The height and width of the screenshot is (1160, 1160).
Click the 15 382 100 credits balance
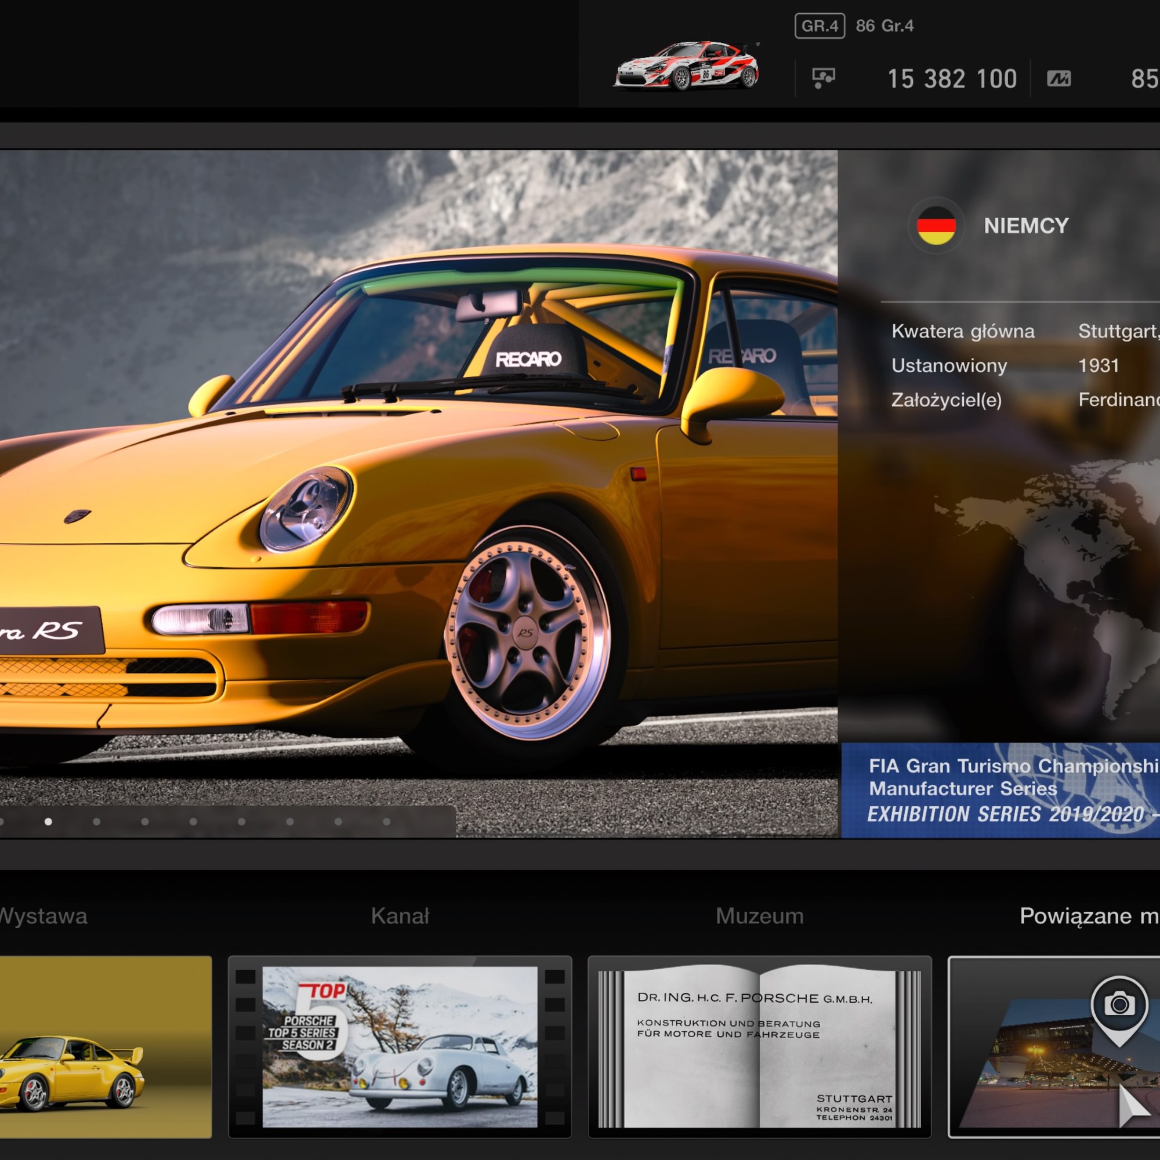click(x=952, y=79)
